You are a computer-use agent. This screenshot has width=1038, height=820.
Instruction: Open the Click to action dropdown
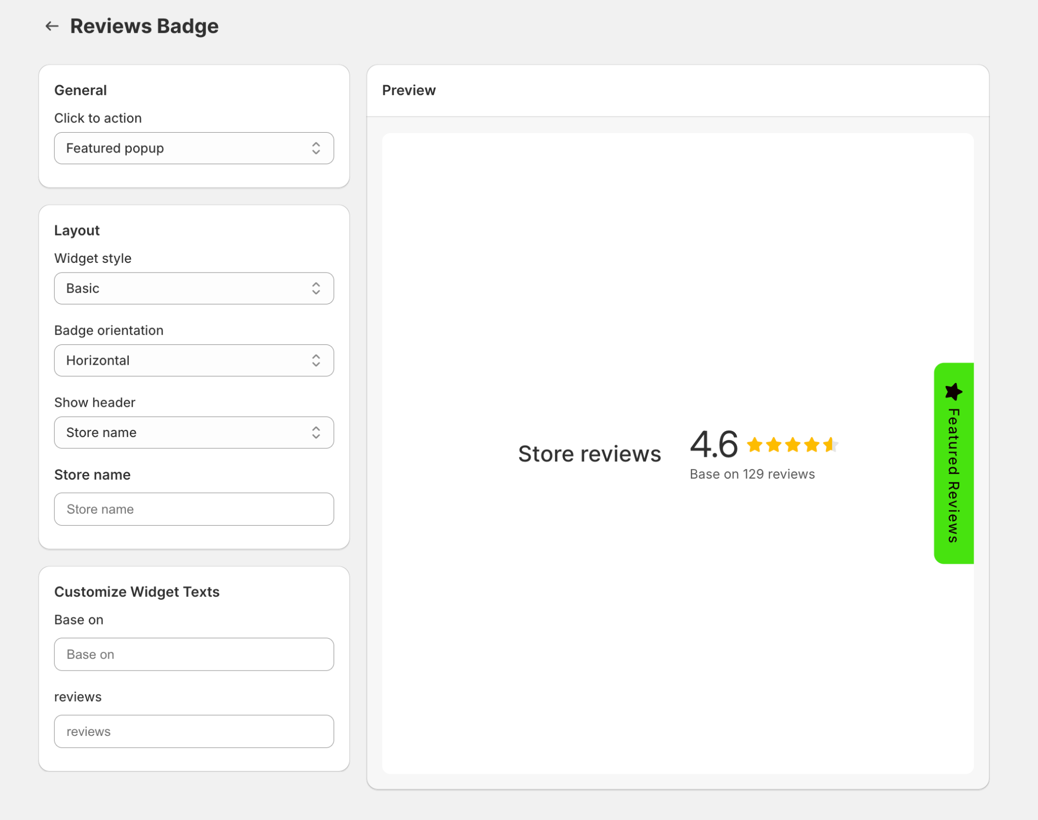click(x=194, y=148)
